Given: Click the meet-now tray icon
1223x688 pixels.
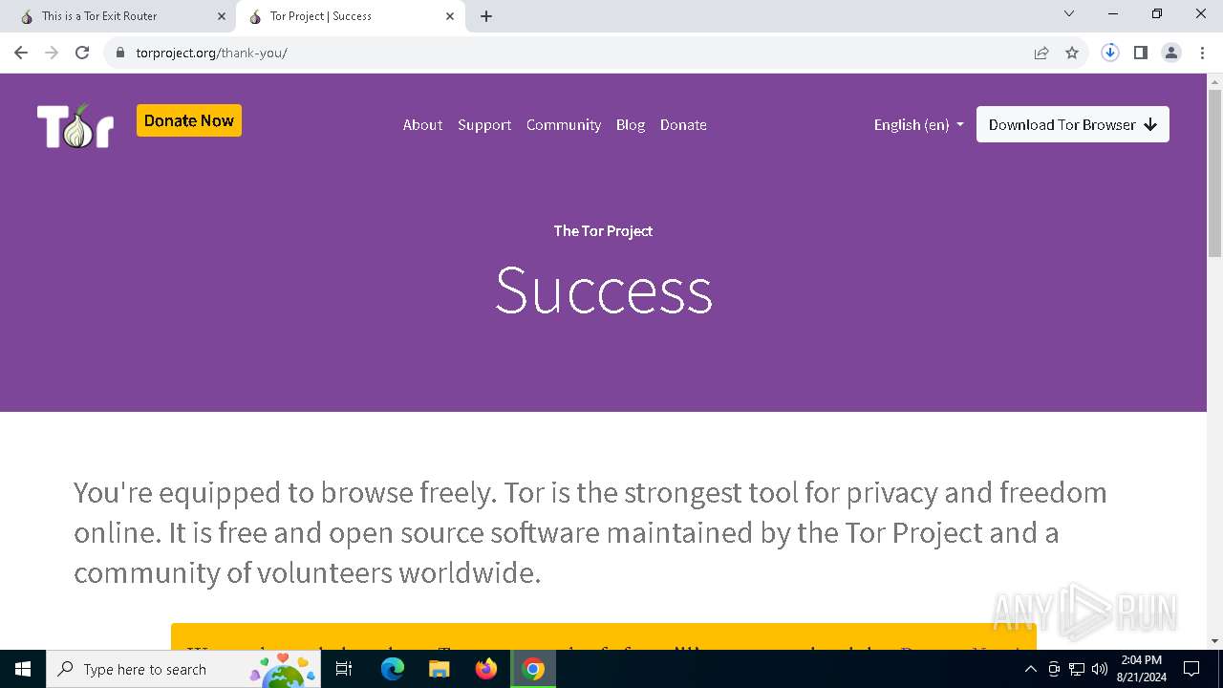Looking at the screenshot, I should pos(1054,669).
